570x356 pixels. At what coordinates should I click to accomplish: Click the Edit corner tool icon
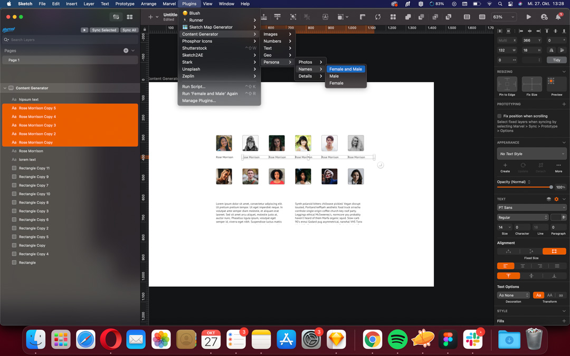point(363,17)
